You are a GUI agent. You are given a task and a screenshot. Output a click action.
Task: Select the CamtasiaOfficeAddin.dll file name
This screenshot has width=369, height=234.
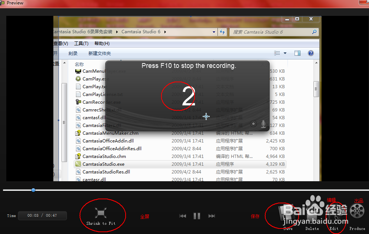tap(108, 141)
